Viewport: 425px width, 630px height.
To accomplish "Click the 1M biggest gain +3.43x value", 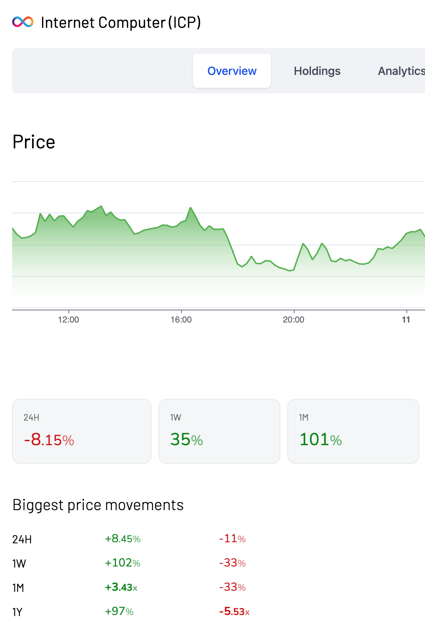I will click(121, 587).
